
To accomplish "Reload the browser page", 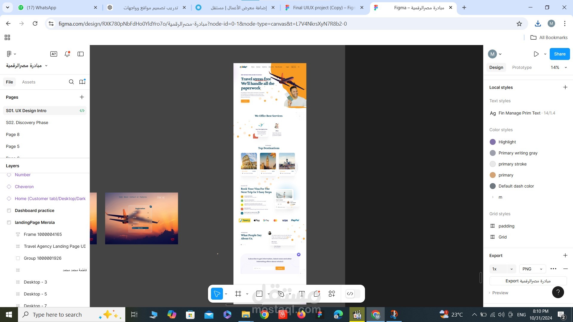I will (35, 23).
